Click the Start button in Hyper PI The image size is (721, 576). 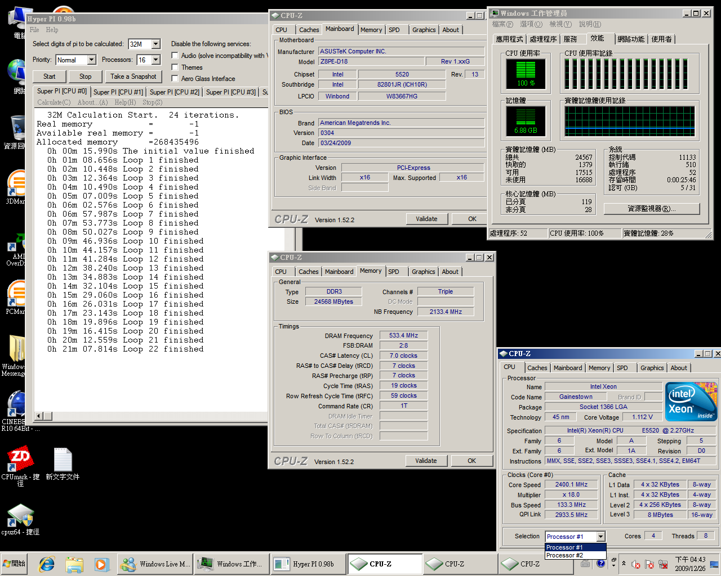point(50,76)
